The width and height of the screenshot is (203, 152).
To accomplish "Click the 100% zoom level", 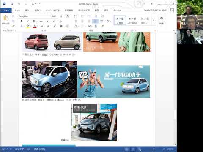I will pos(170,149).
